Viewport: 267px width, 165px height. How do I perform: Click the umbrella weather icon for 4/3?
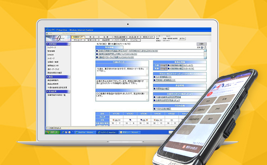(141, 120)
